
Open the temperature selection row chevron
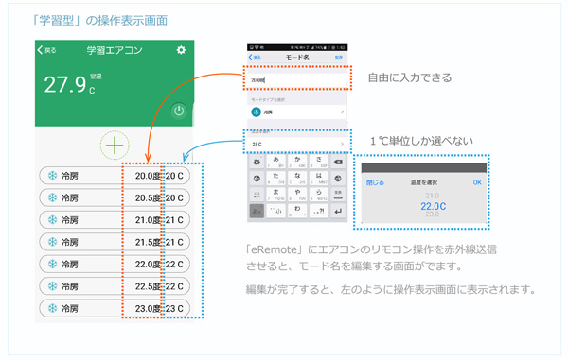click(342, 144)
